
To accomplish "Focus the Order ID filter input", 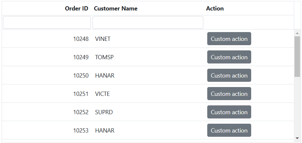I will click(47, 22).
